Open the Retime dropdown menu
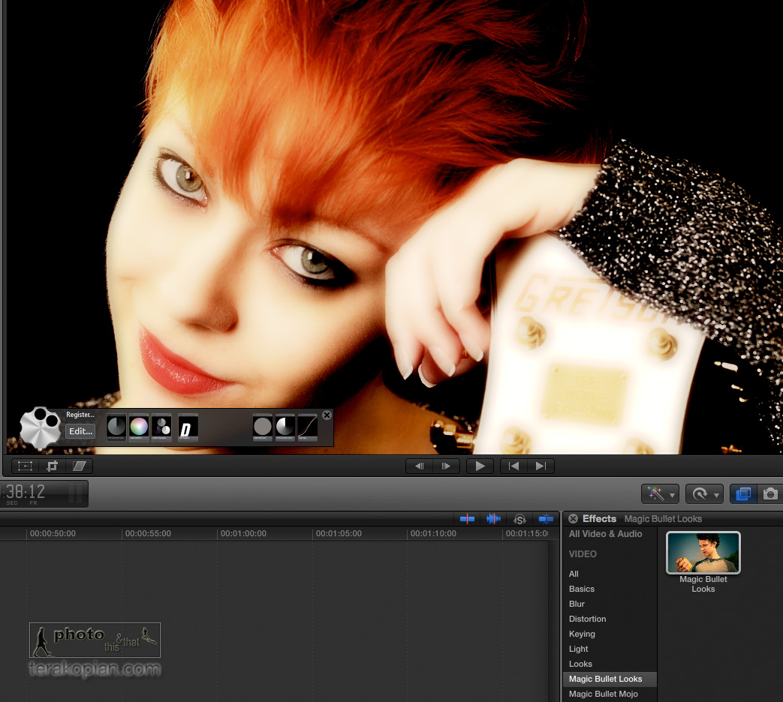 point(704,493)
